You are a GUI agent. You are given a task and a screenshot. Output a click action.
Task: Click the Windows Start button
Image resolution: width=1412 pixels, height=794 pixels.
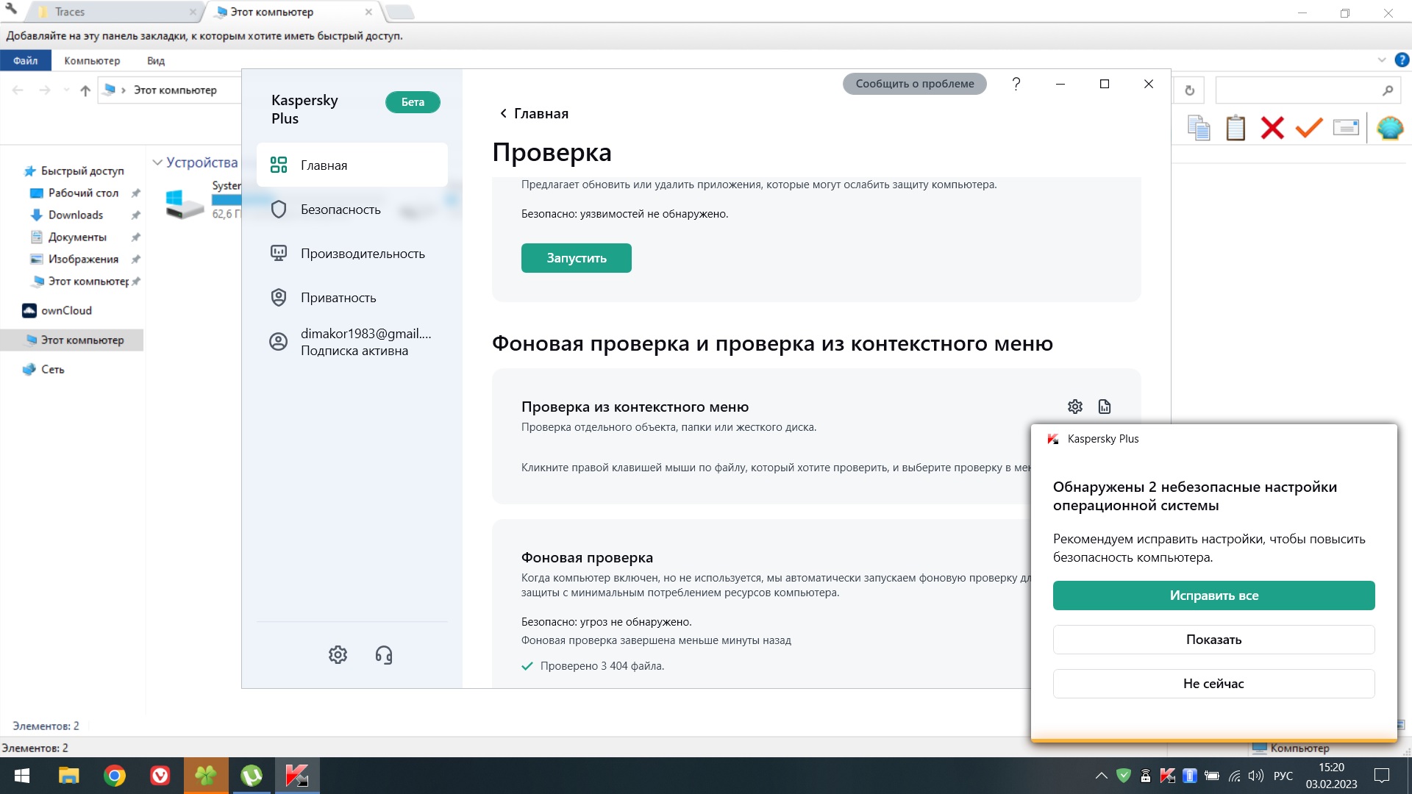pyautogui.click(x=22, y=776)
